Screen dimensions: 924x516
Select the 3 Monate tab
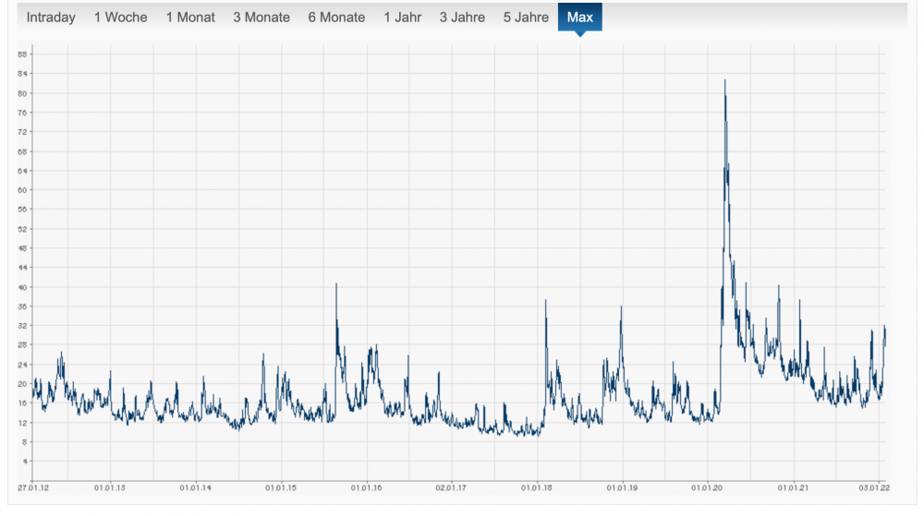(261, 17)
